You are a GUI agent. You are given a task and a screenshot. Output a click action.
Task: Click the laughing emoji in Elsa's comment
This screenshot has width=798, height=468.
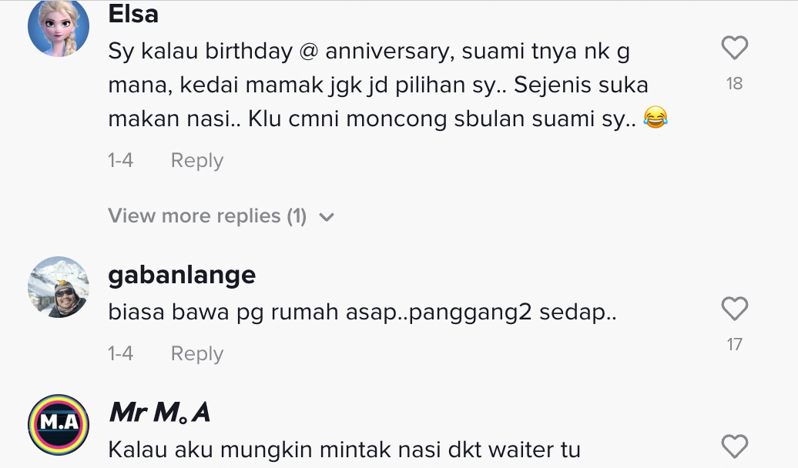coord(655,118)
